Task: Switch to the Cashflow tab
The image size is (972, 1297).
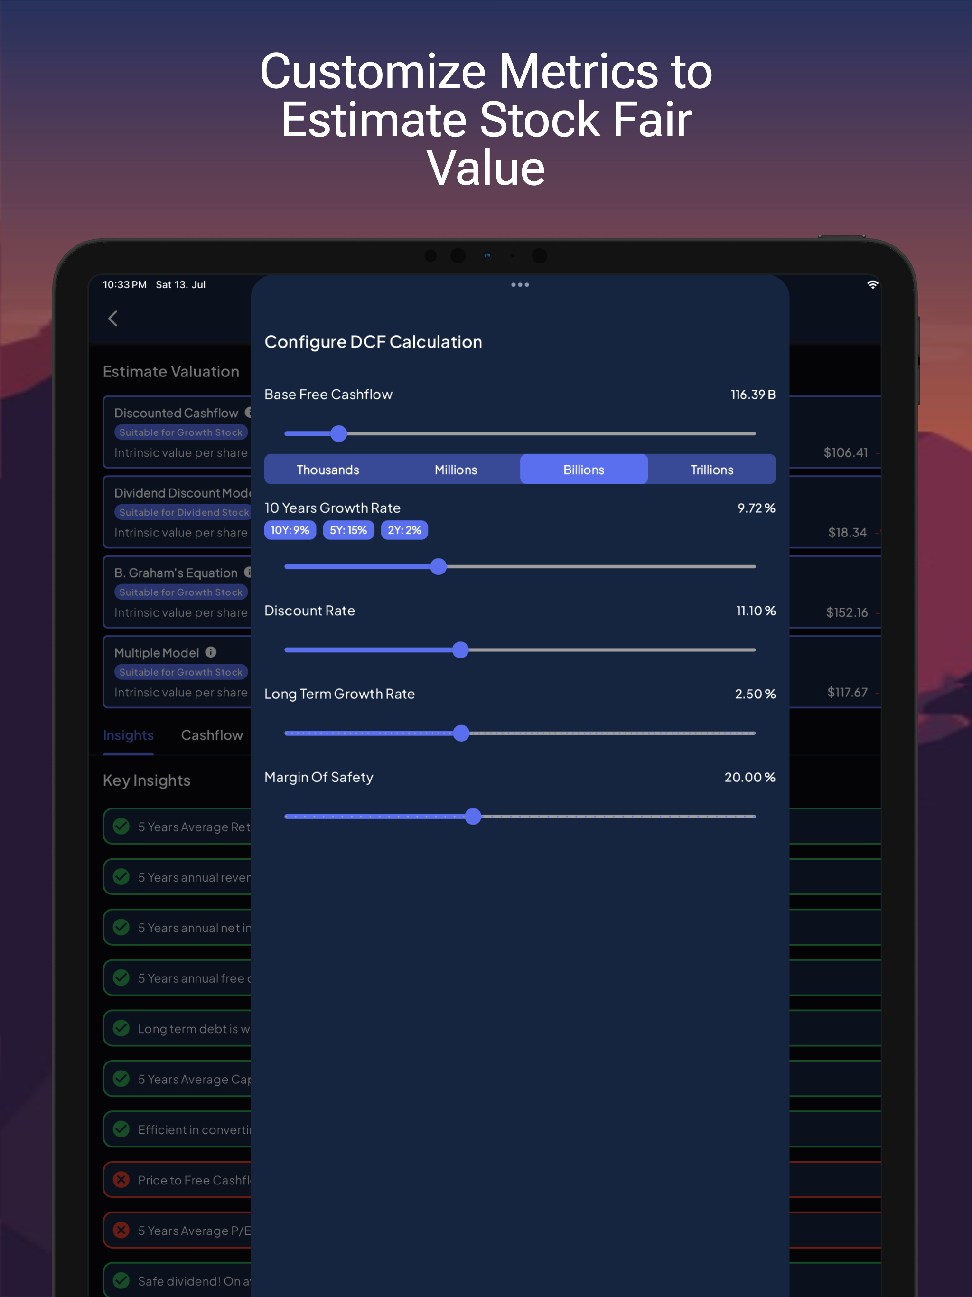Action: click(212, 735)
